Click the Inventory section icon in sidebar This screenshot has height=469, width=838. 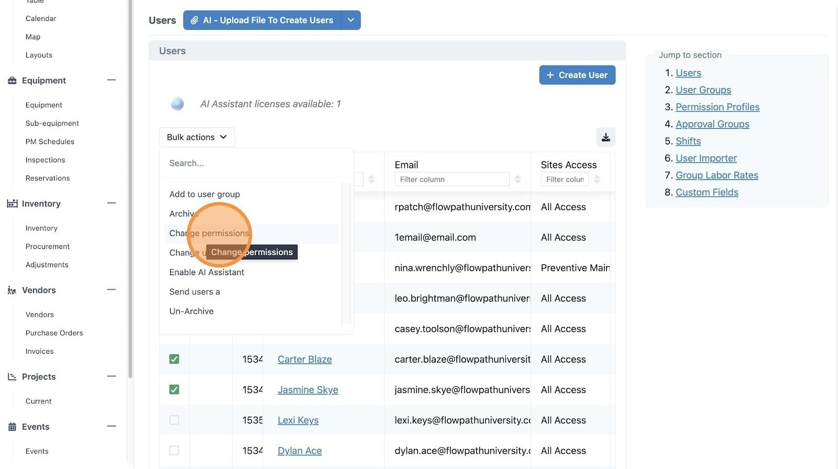pyautogui.click(x=12, y=204)
